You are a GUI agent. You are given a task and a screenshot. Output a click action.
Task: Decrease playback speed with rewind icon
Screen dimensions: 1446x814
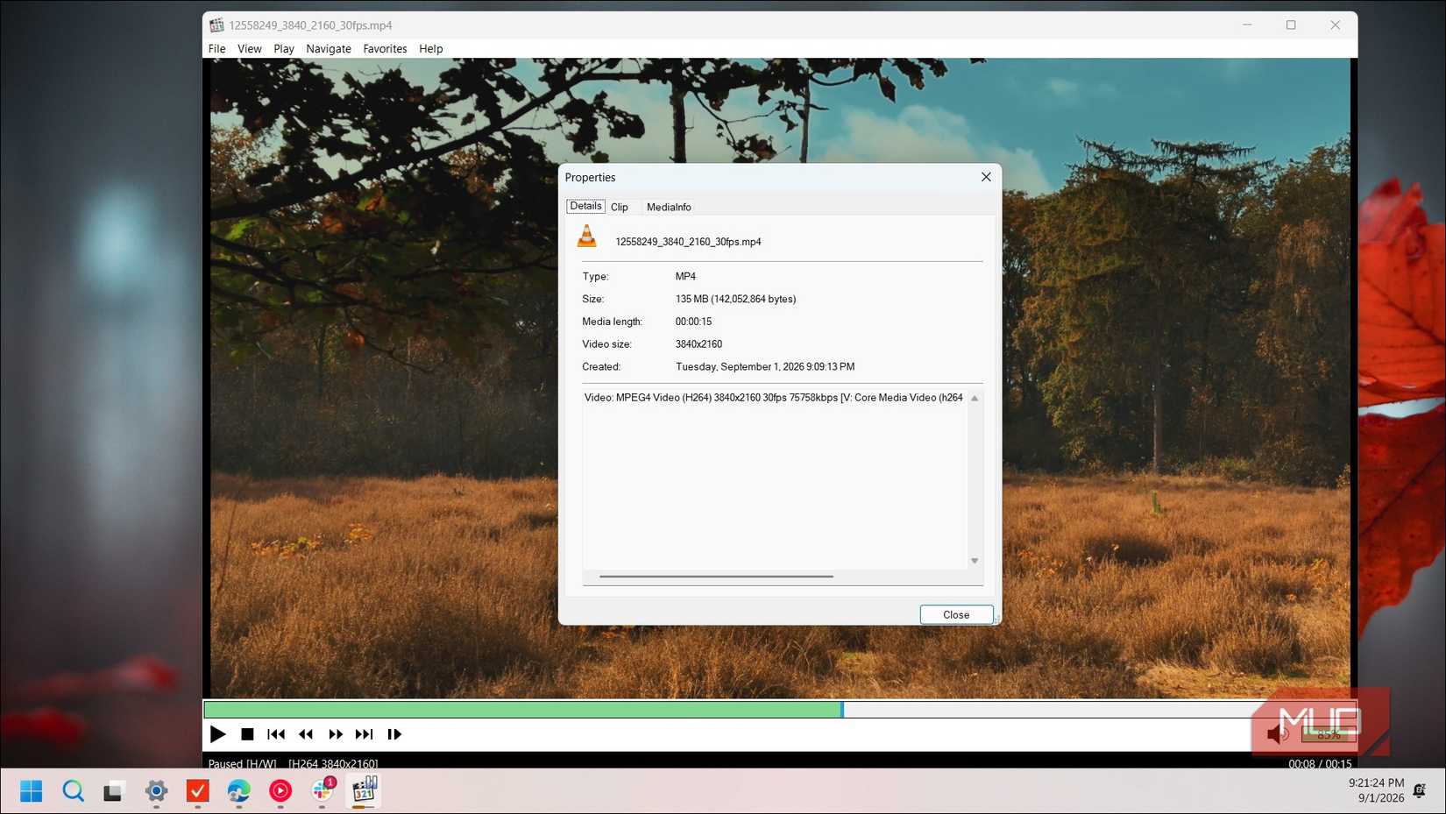(x=306, y=734)
